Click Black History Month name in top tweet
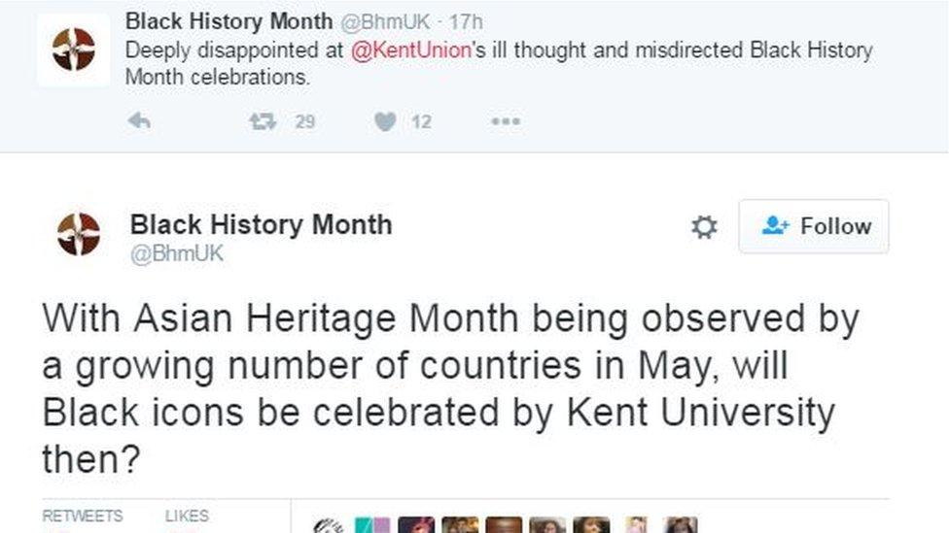 (229, 21)
